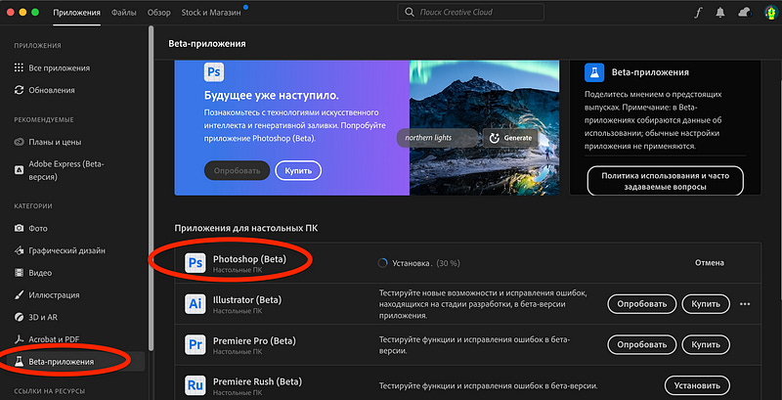The height and width of the screenshot is (400, 782).
Task: Switch to the Файлы tab
Action: pyautogui.click(x=124, y=13)
